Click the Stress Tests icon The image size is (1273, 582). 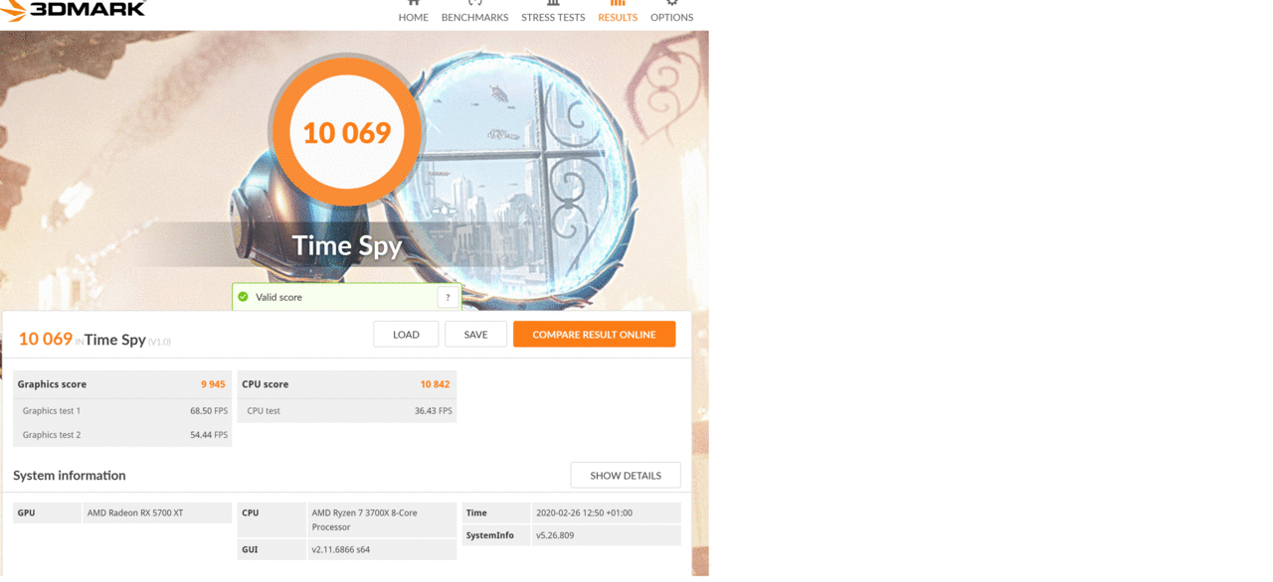553,3
